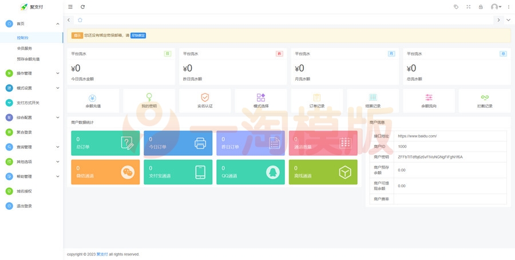Click the green 日 badge on first card

[x=168, y=54]
